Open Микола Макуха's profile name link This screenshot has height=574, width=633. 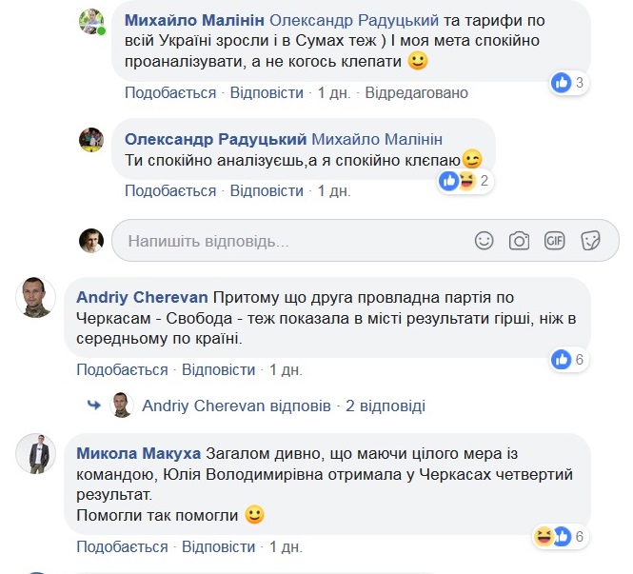pyautogui.click(x=138, y=451)
